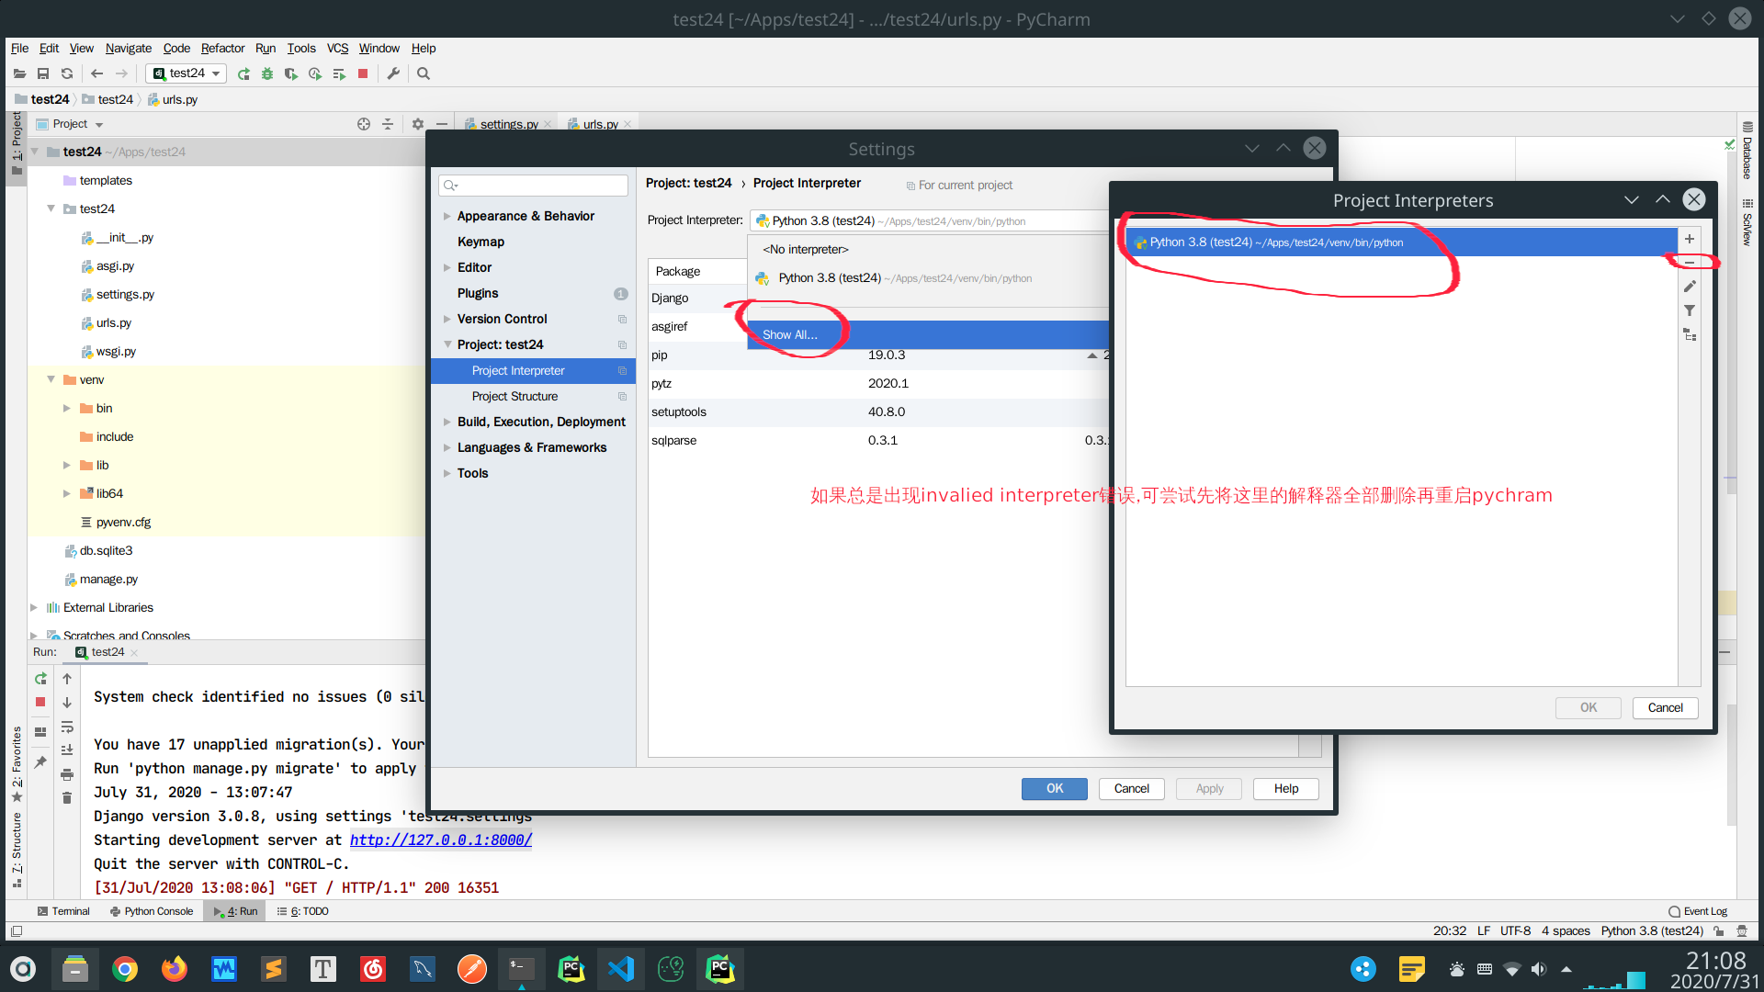Clear console output with the trash icon
The width and height of the screenshot is (1764, 992).
click(67, 798)
